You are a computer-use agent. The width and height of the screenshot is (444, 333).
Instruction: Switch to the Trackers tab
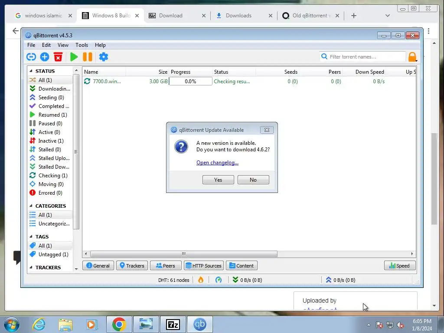[132, 266]
